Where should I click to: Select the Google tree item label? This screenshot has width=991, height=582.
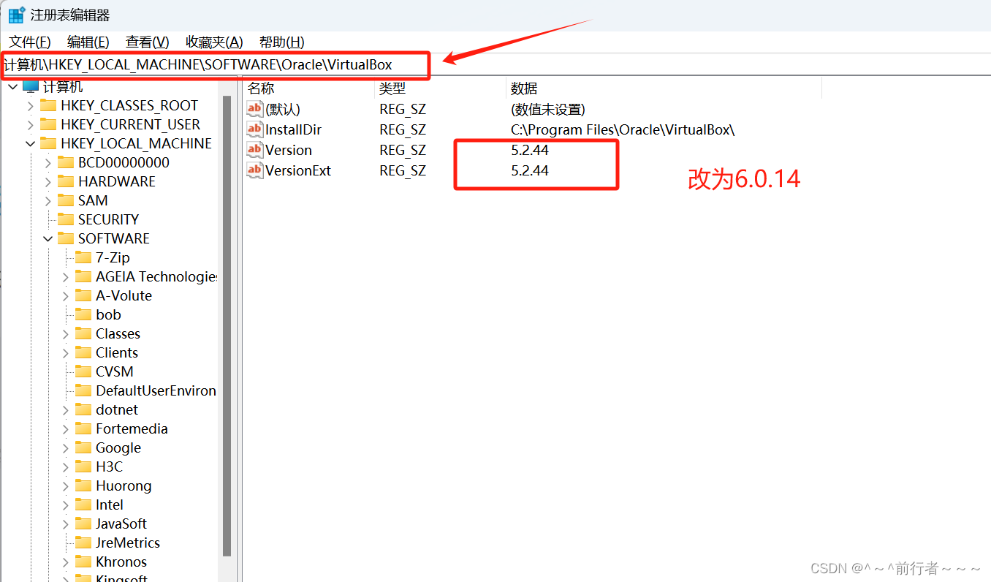point(118,447)
